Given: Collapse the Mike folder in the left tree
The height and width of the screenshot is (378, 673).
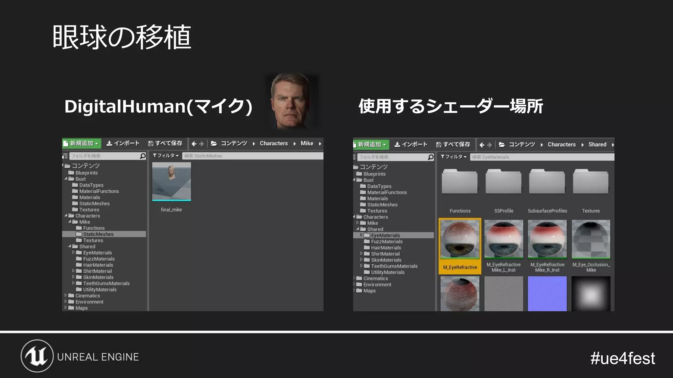Looking at the screenshot, I should [70, 222].
